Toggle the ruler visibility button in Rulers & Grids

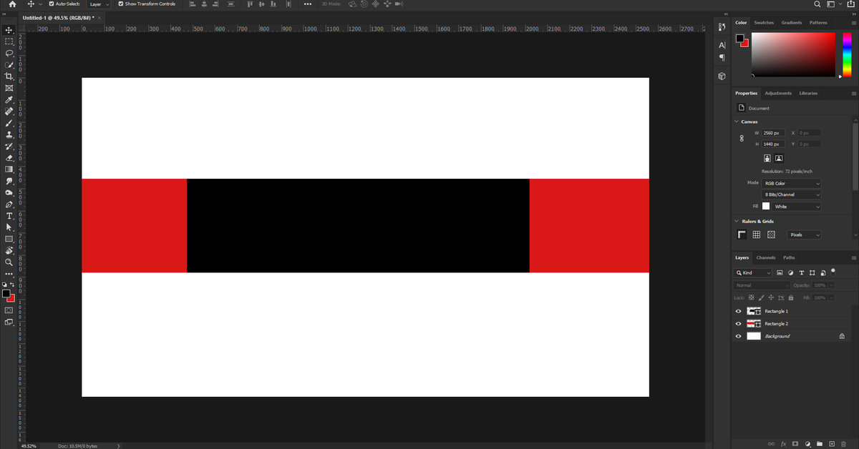pos(742,235)
